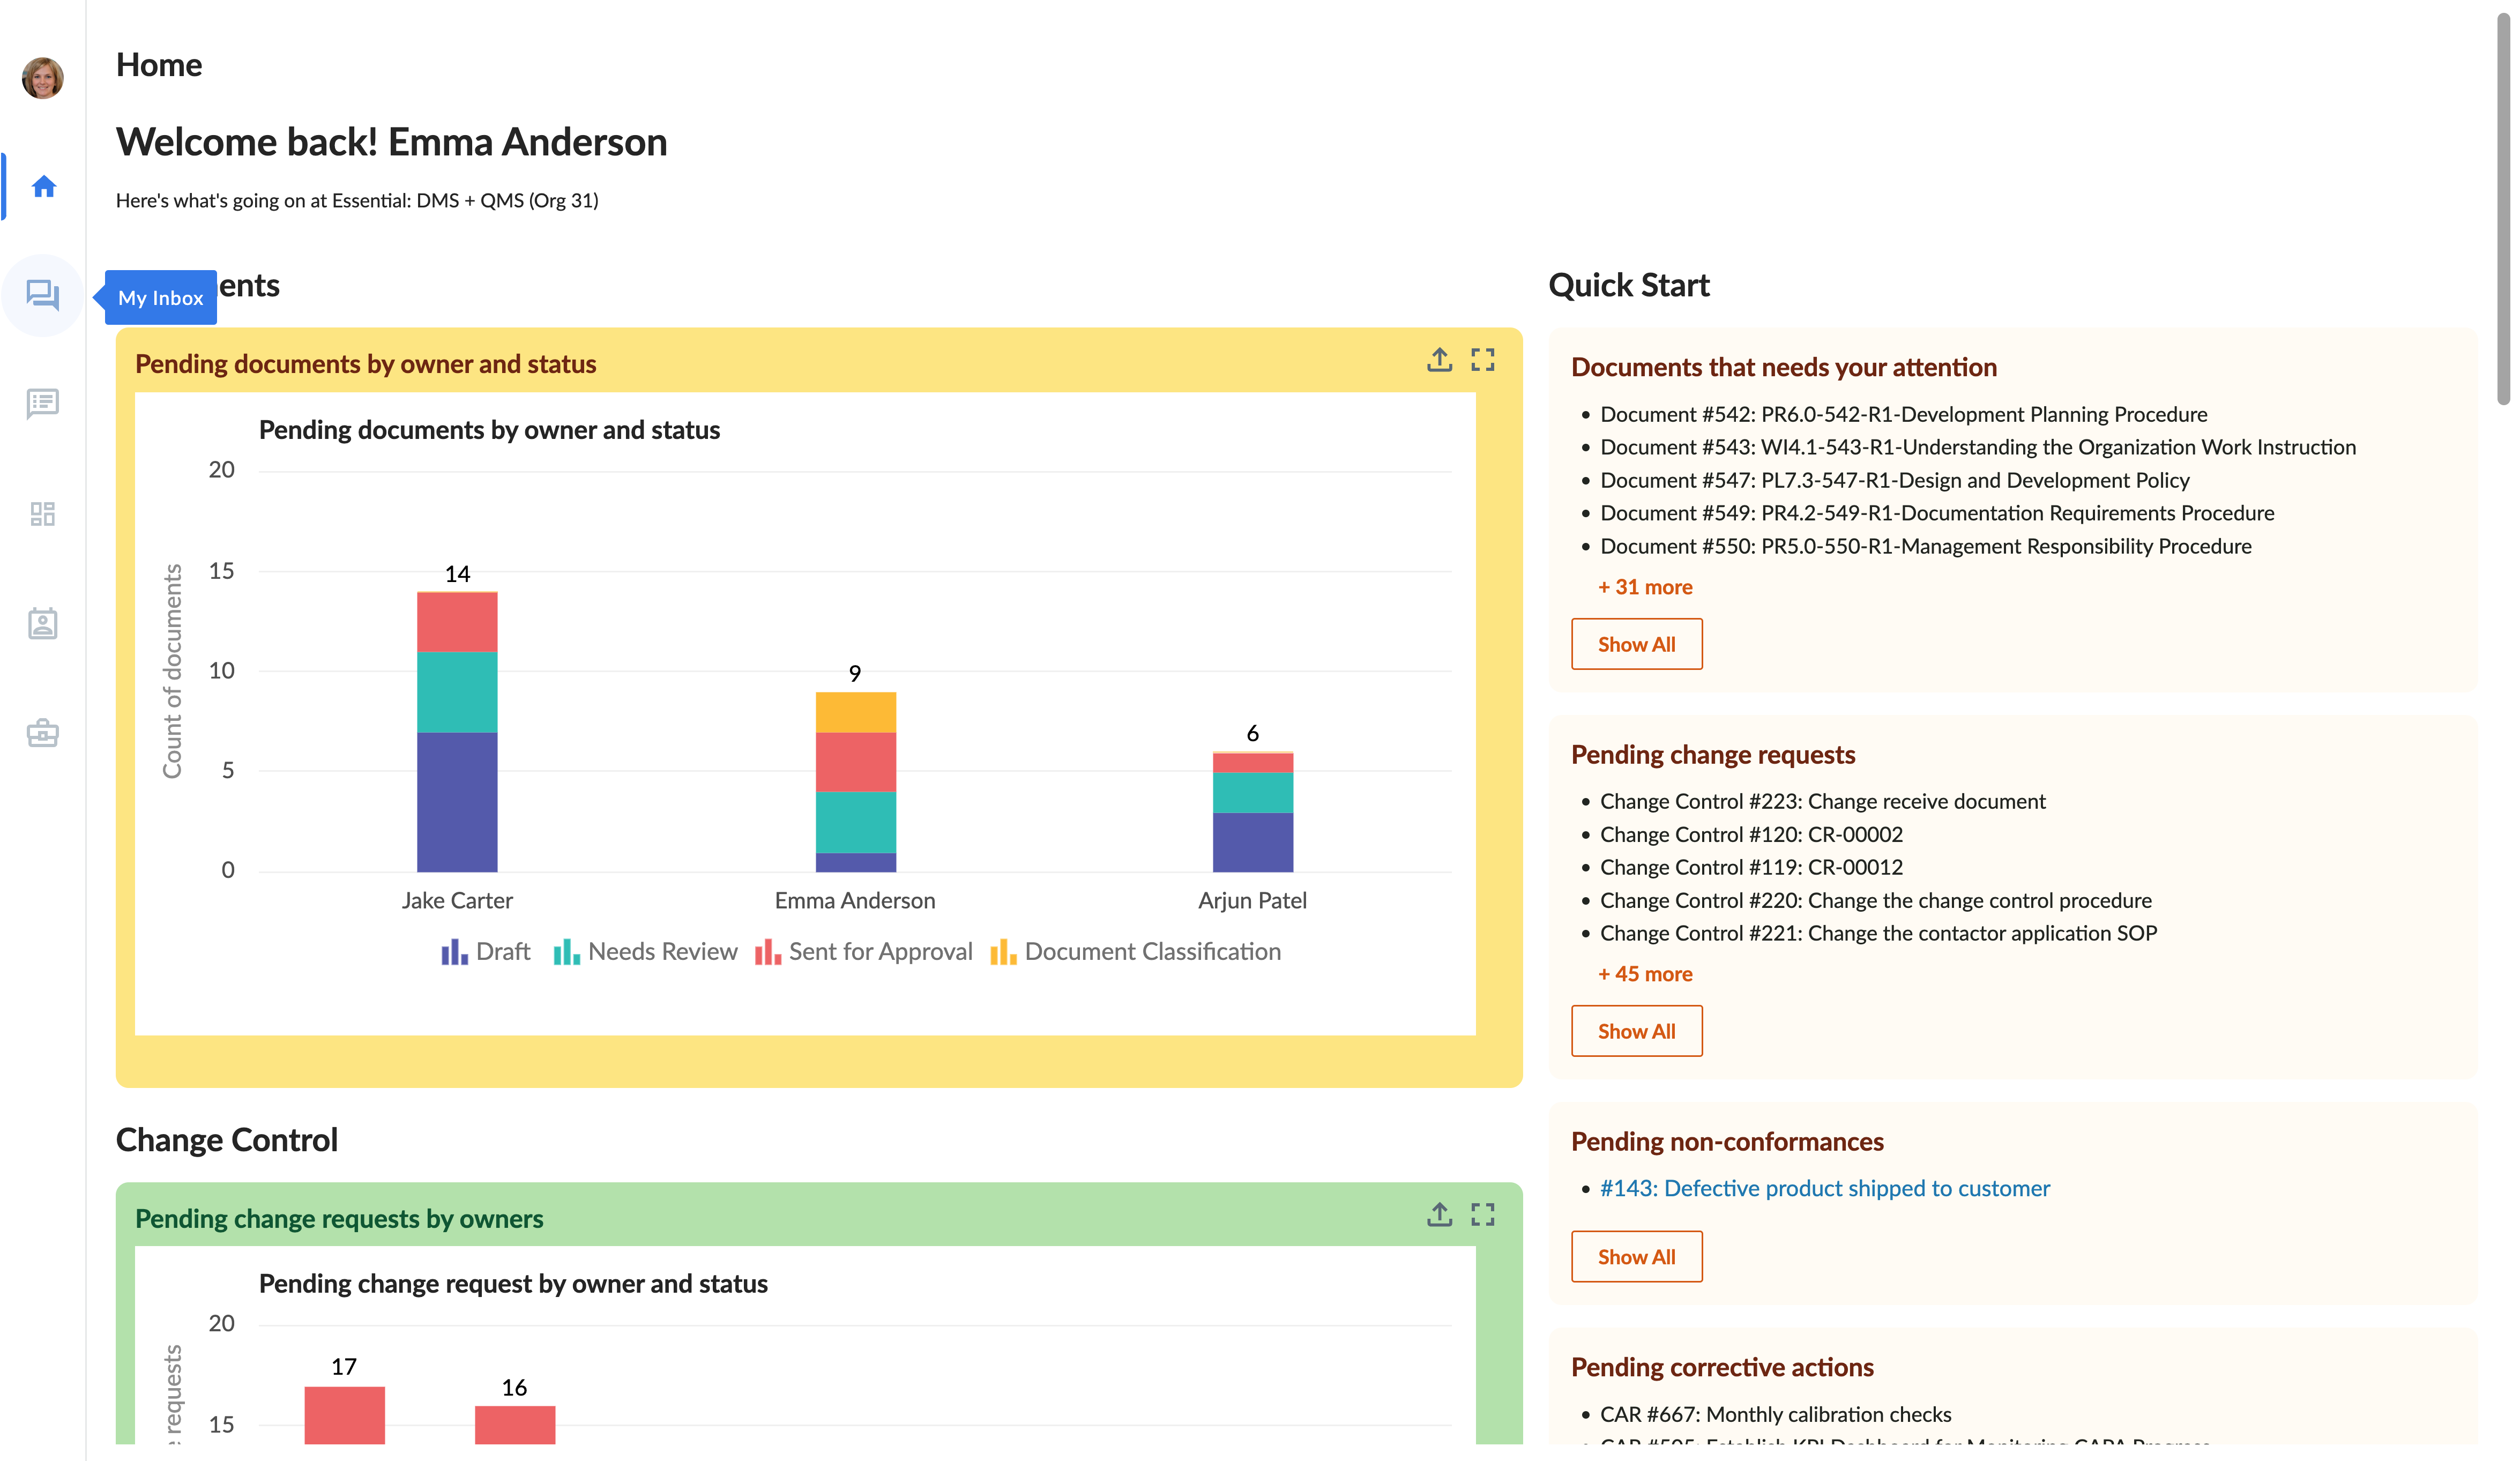Click Arjun Patel's Needs Review bar segment
Viewport: 2520px width, 1461px height.
click(1253, 792)
